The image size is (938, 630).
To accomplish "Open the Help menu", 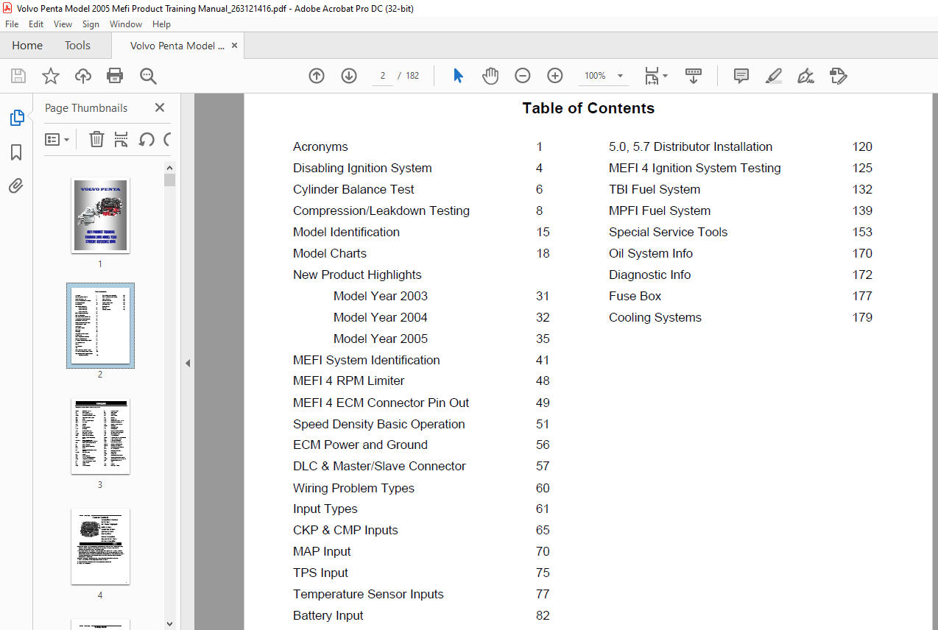I will (x=161, y=24).
